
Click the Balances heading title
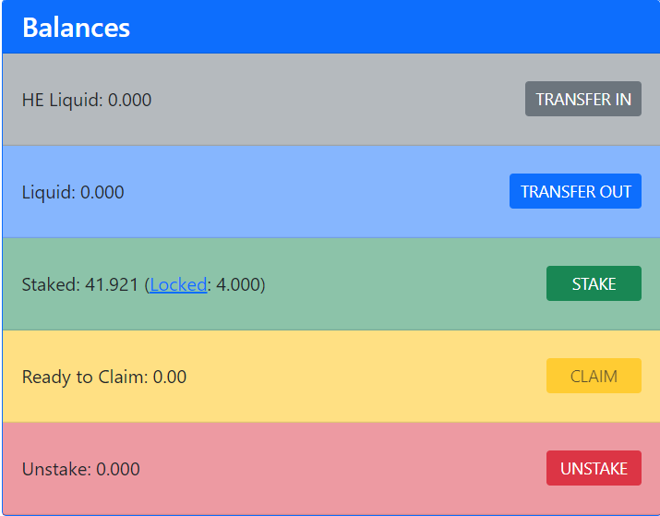click(77, 28)
